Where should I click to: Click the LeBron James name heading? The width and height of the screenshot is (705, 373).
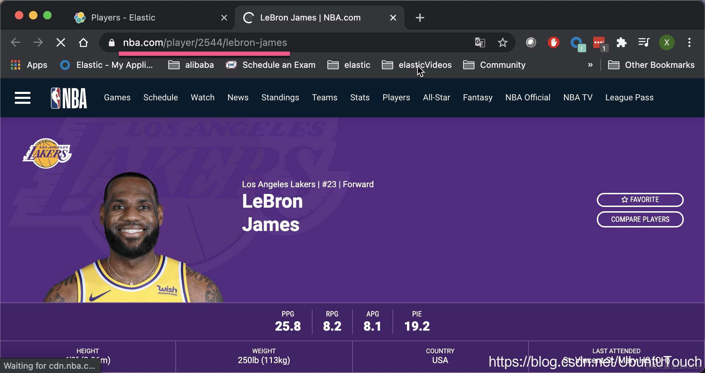pyautogui.click(x=272, y=213)
